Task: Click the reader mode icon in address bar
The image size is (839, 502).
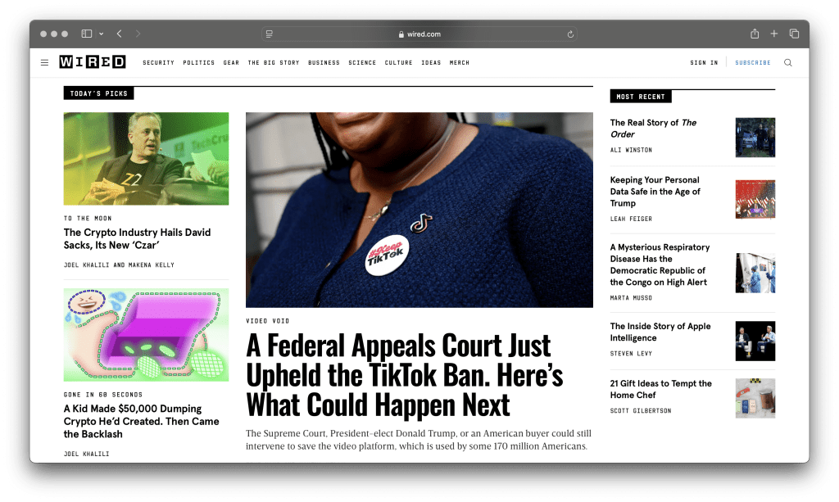Action: (x=269, y=34)
